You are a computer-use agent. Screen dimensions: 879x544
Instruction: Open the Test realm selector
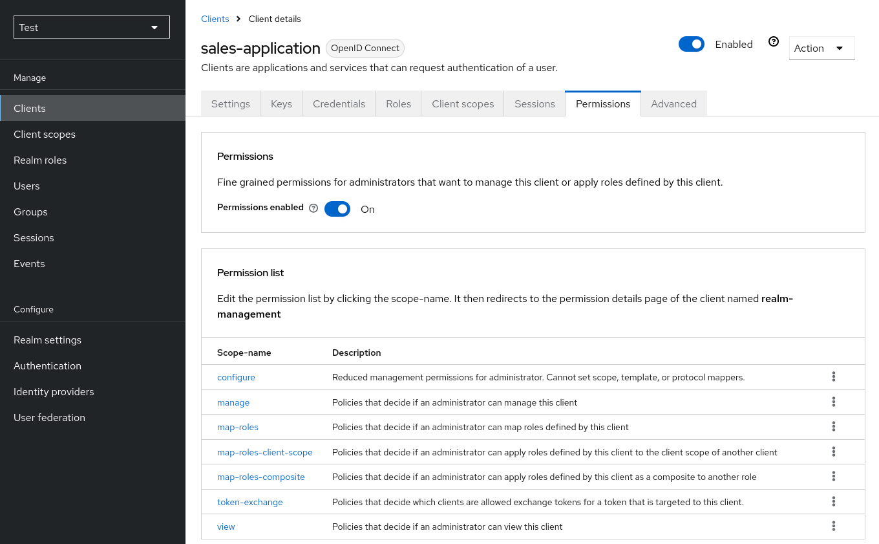91,27
